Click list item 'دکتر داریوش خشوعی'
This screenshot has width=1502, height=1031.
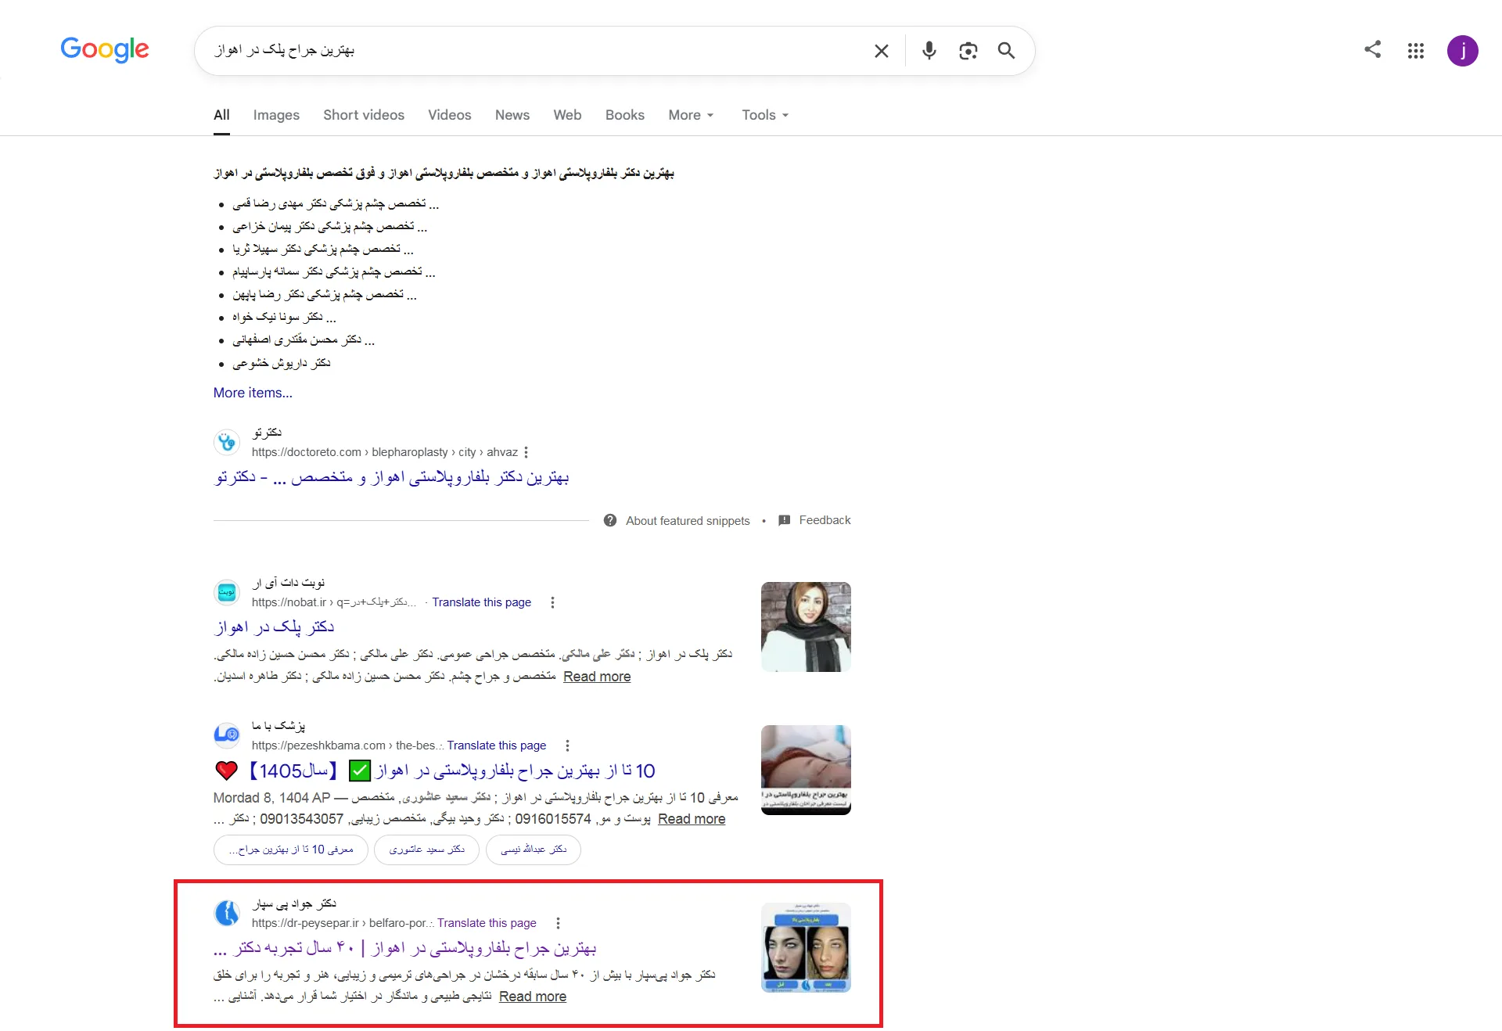click(x=282, y=363)
